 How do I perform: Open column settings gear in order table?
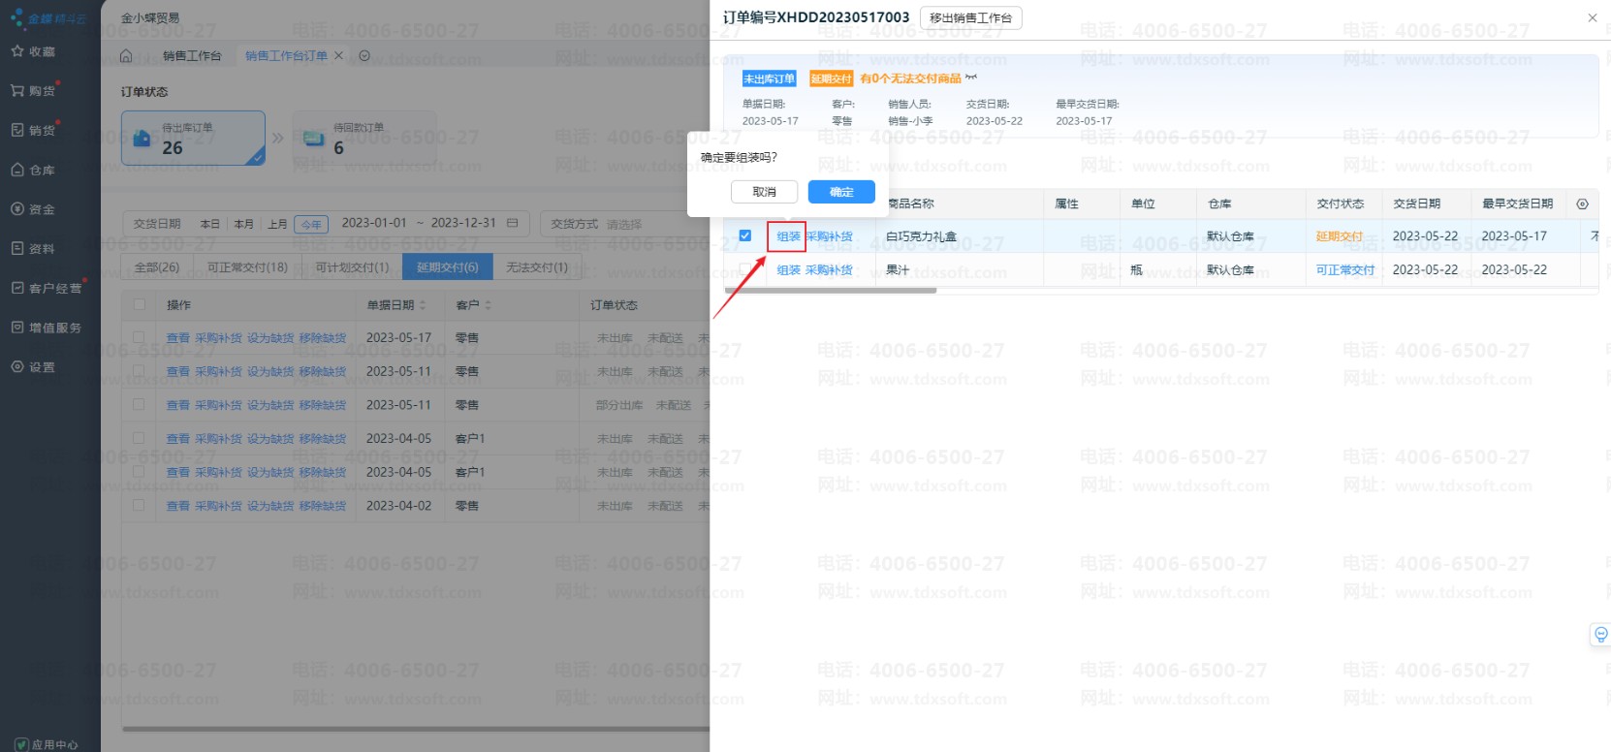1582,204
